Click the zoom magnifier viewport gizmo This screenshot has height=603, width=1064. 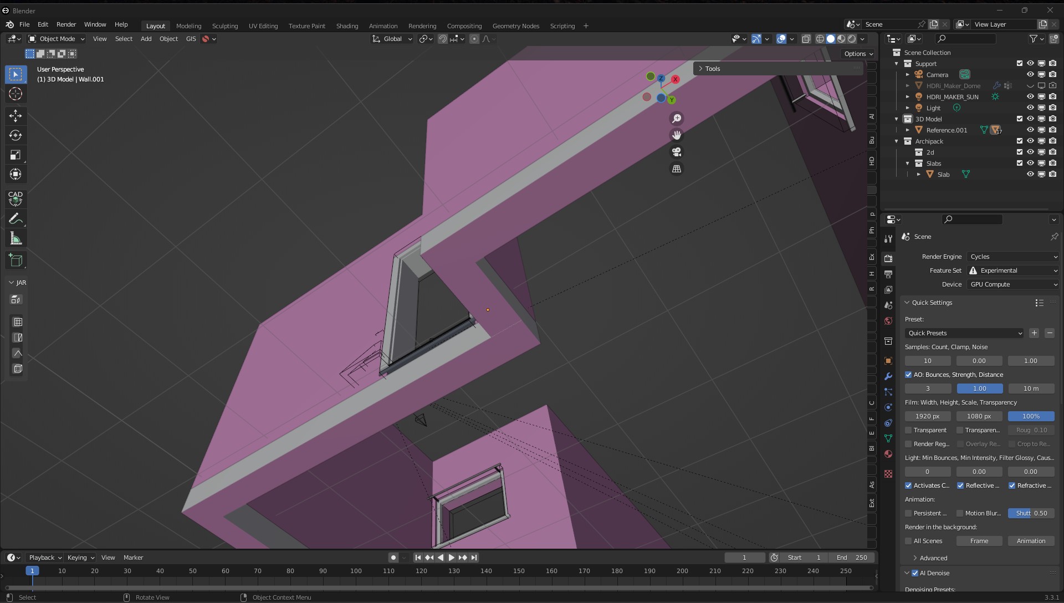[x=677, y=119]
